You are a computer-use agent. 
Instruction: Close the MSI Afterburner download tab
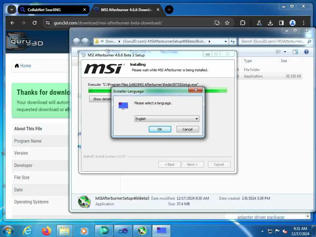tap(158, 10)
